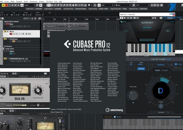Open the Scores menu

(x=7, y=2)
